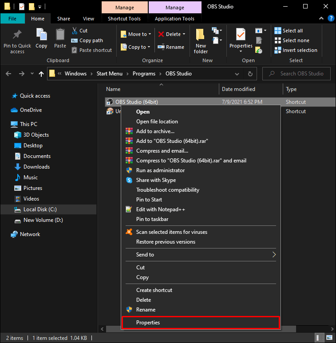Open Local Disk (C:) in navigation pane
Screen dimensions: 336x343
pos(48,209)
